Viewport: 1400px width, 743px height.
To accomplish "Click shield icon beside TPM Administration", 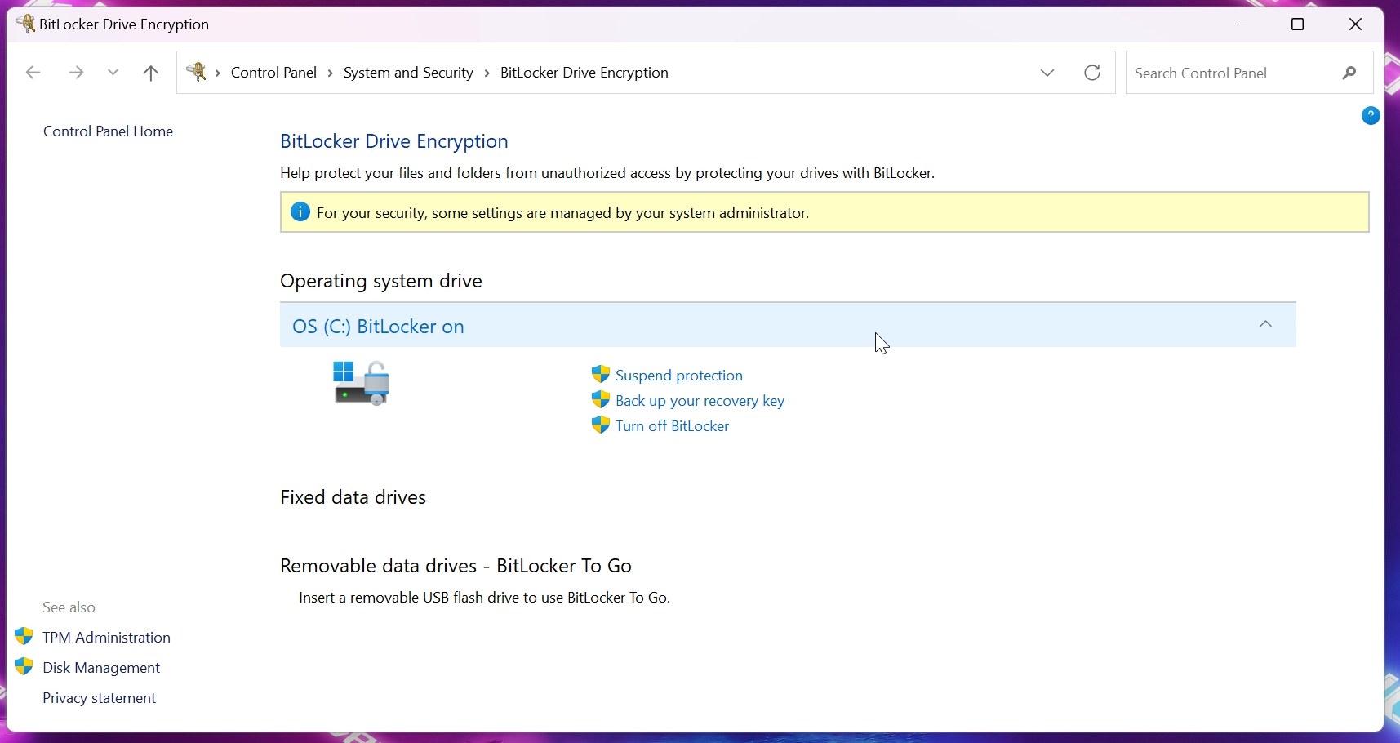I will [24, 636].
